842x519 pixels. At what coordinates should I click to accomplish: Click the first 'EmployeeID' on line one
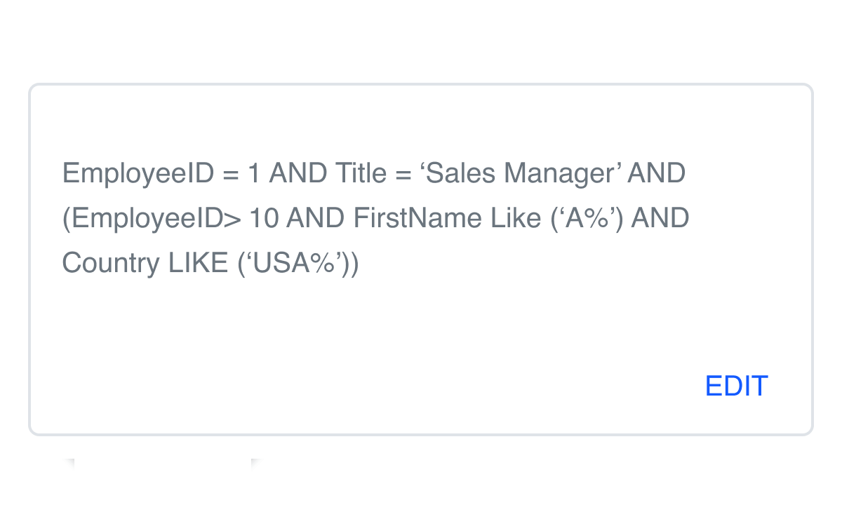138,173
